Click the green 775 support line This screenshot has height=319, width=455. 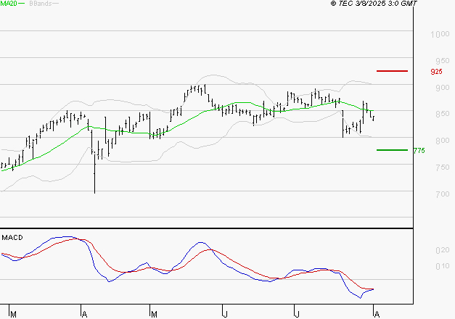(392, 150)
